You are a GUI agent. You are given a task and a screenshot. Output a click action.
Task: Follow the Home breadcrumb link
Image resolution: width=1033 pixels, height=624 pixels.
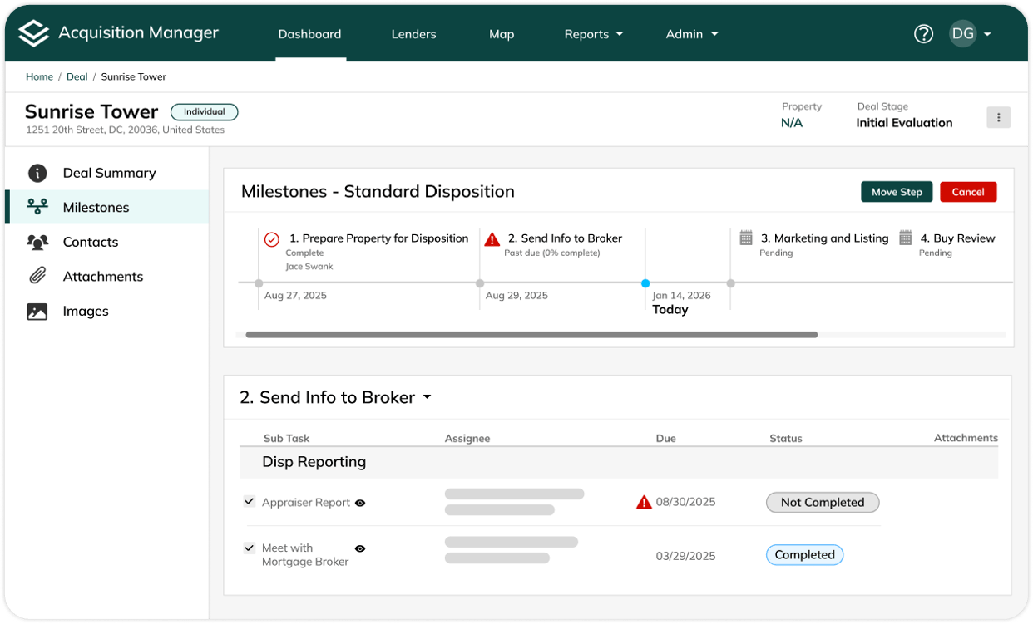point(39,76)
